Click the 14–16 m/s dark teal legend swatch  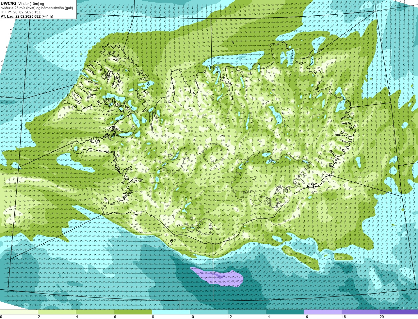tap(285, 312)
